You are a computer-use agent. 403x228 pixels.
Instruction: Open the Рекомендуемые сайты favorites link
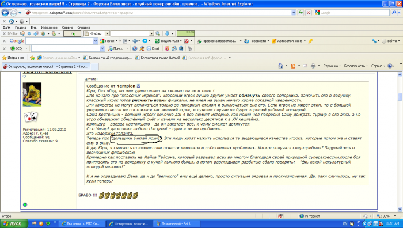59,58
